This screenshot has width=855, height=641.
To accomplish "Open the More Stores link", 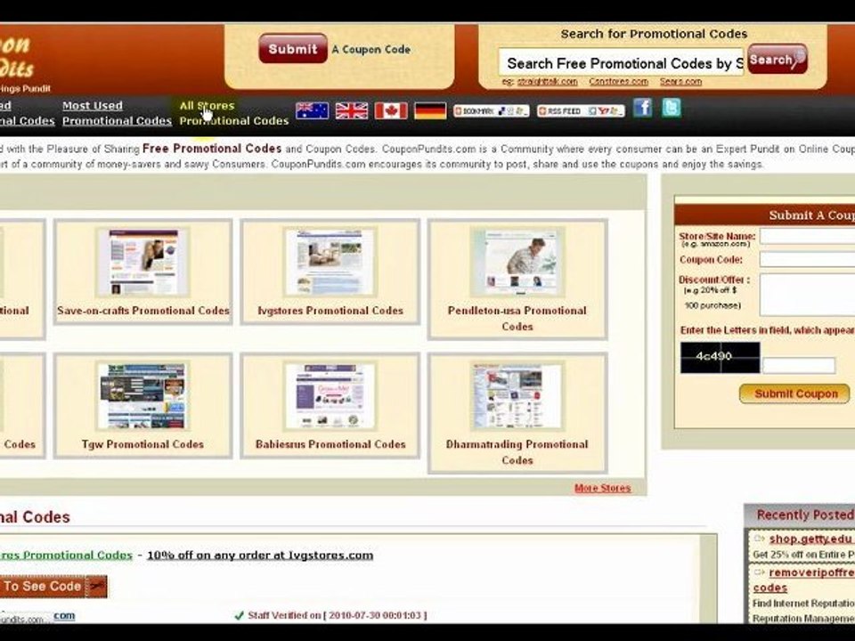I will click(x=603, y=489).
